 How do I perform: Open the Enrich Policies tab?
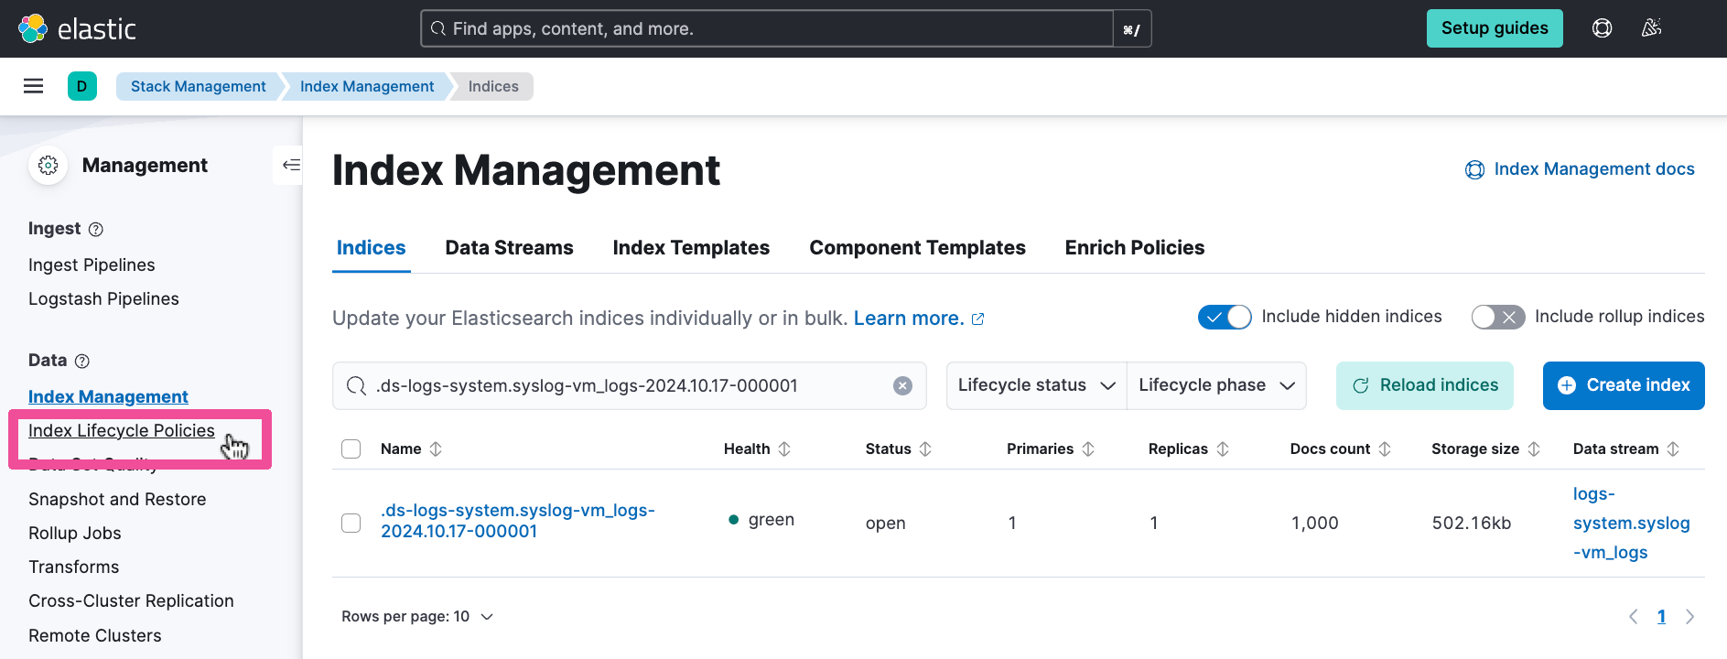[1135, 248]
